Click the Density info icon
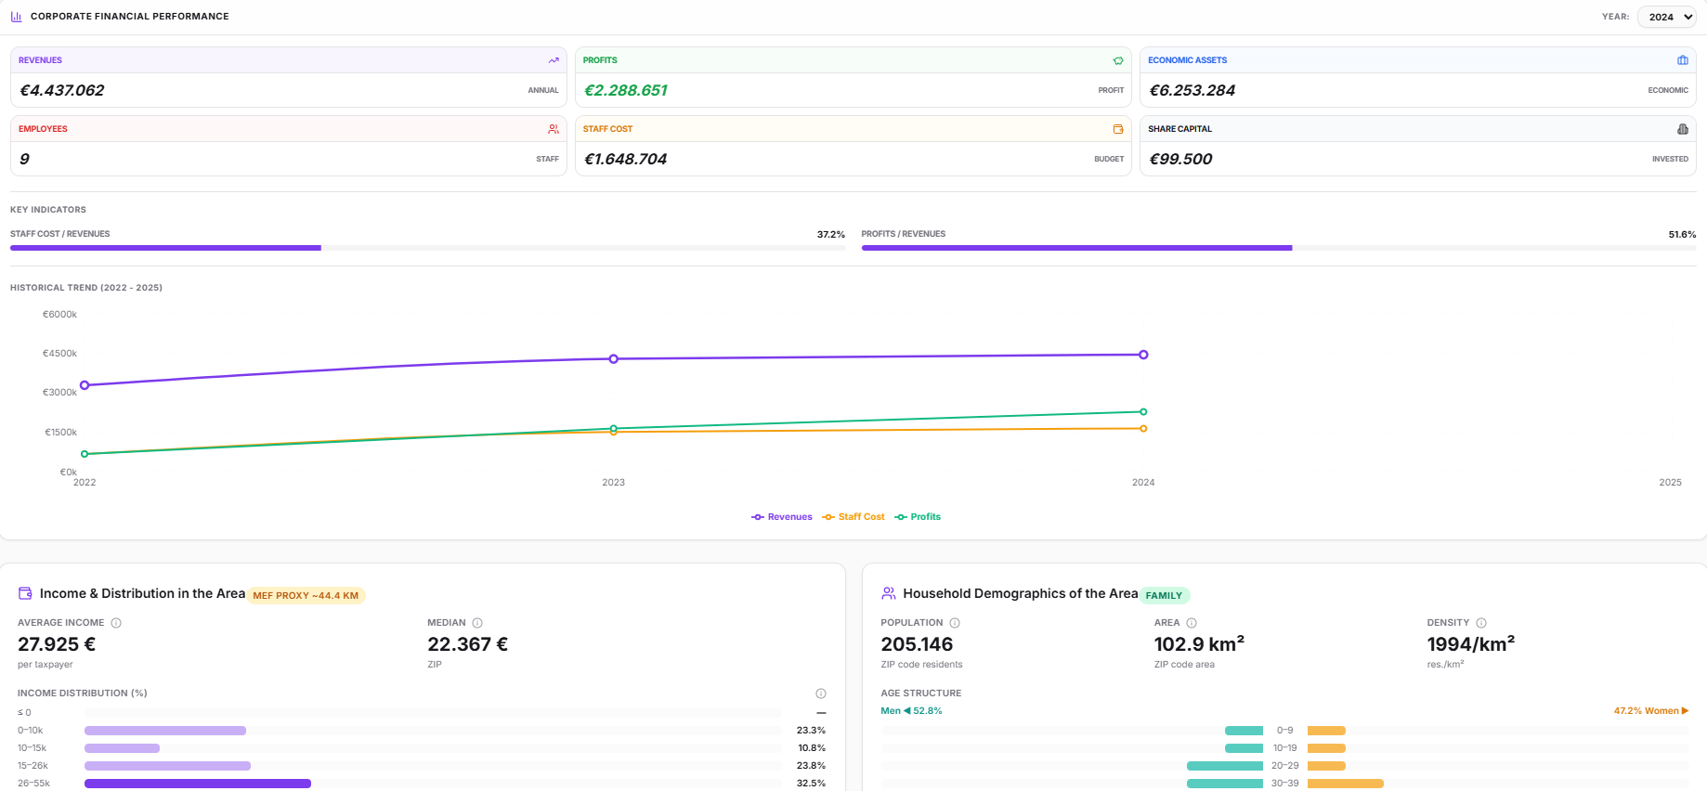 1481,623
